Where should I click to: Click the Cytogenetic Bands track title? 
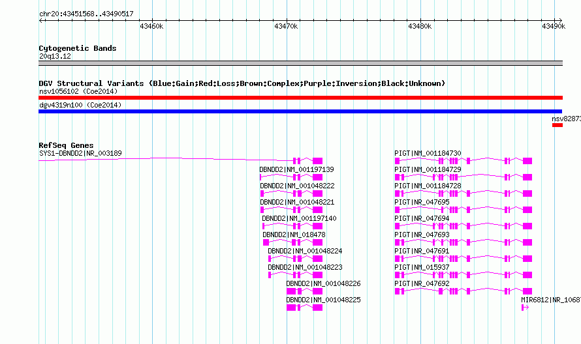coord(78,48)
